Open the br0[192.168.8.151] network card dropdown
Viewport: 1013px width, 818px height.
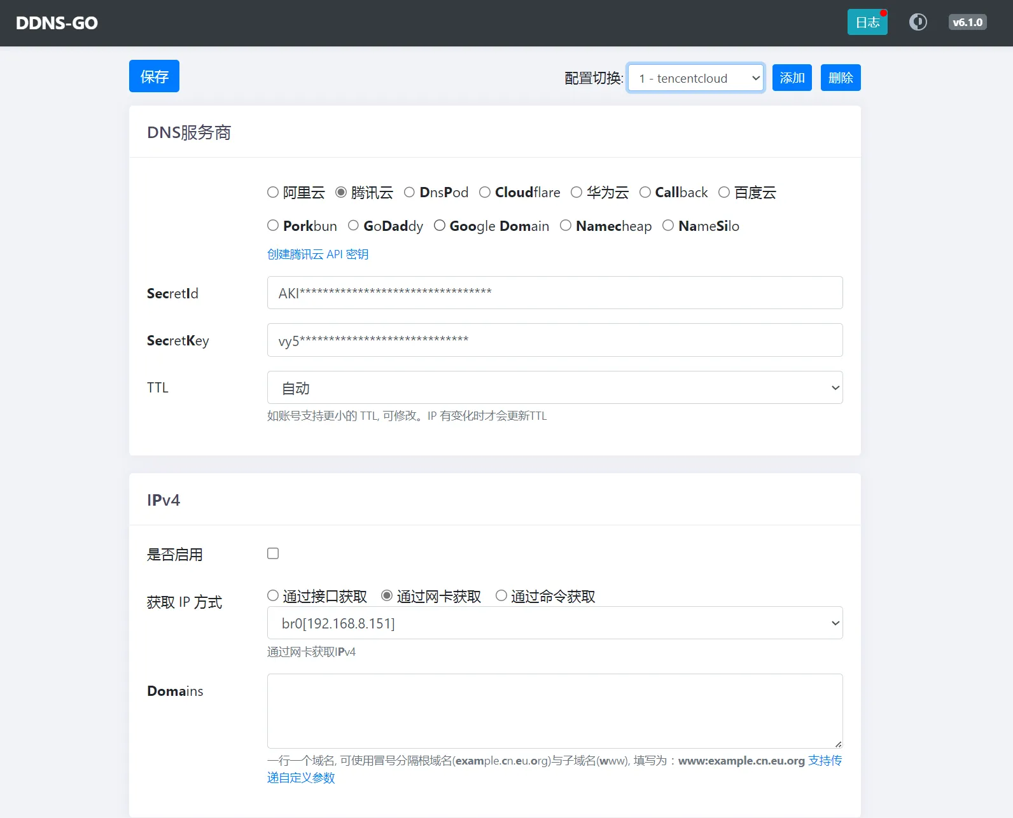point(555,623)
